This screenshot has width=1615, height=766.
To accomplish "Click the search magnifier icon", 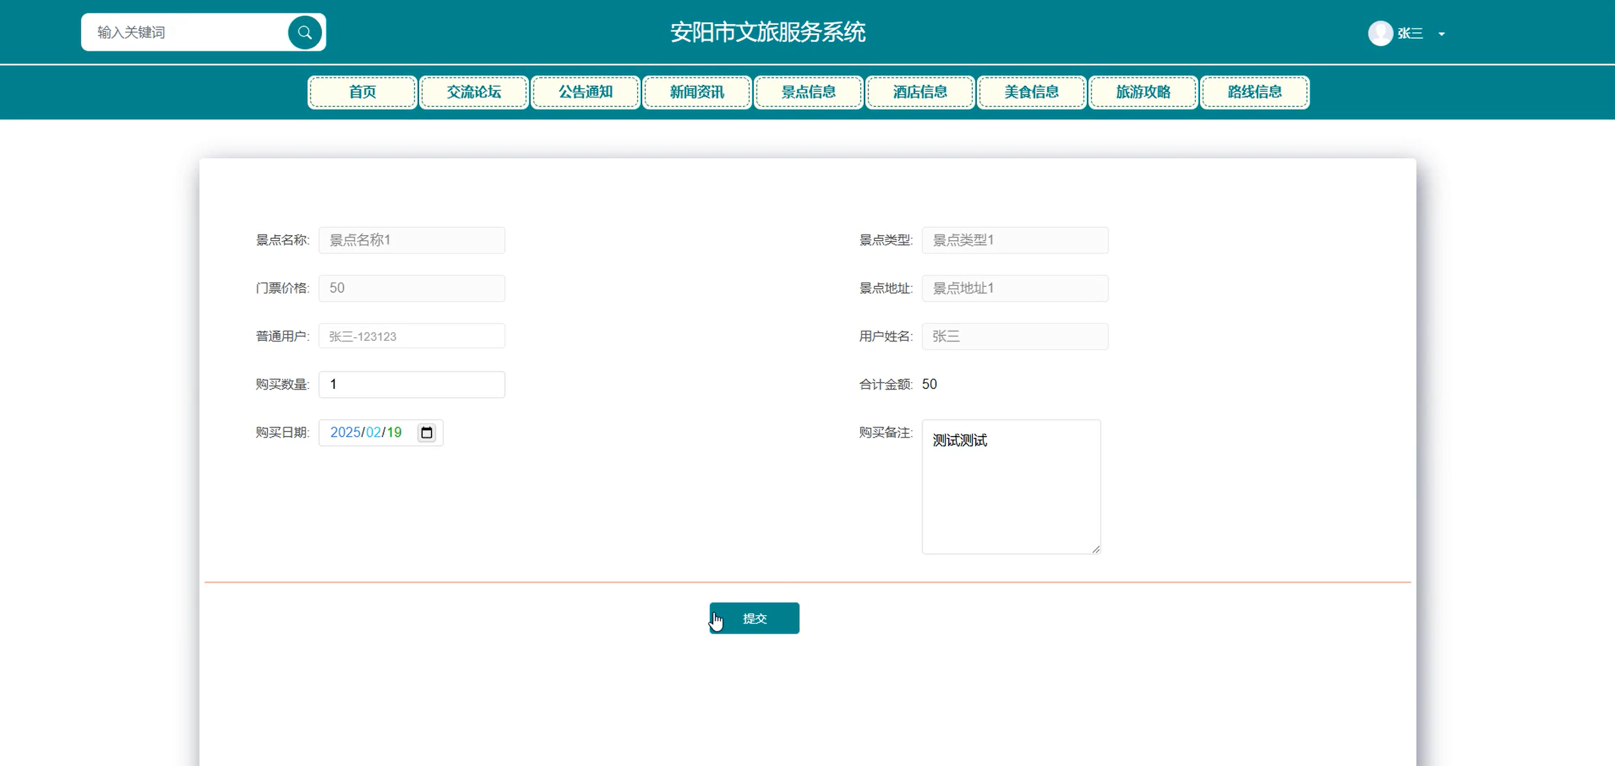I will 304,32.
